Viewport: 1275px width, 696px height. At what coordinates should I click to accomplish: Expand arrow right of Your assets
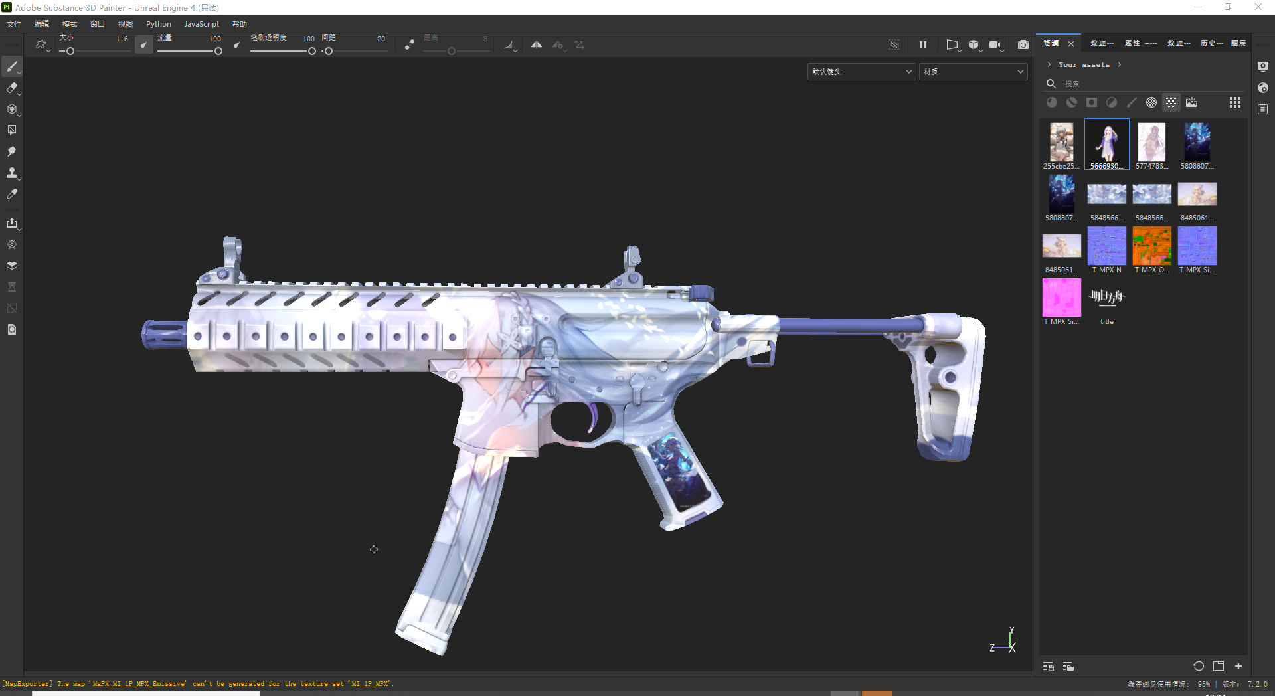click(1120, 64)
